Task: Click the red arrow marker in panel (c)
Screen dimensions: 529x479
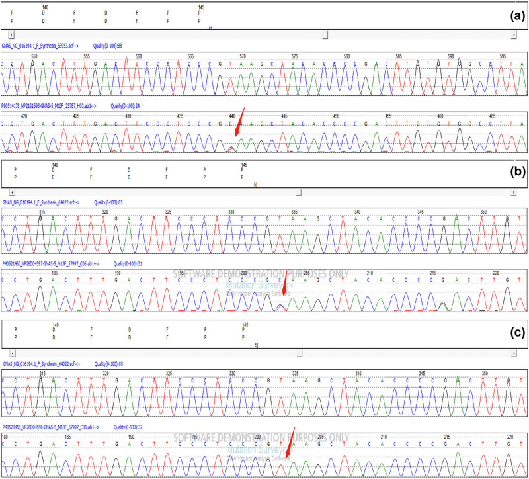Action: pos(290,442)
